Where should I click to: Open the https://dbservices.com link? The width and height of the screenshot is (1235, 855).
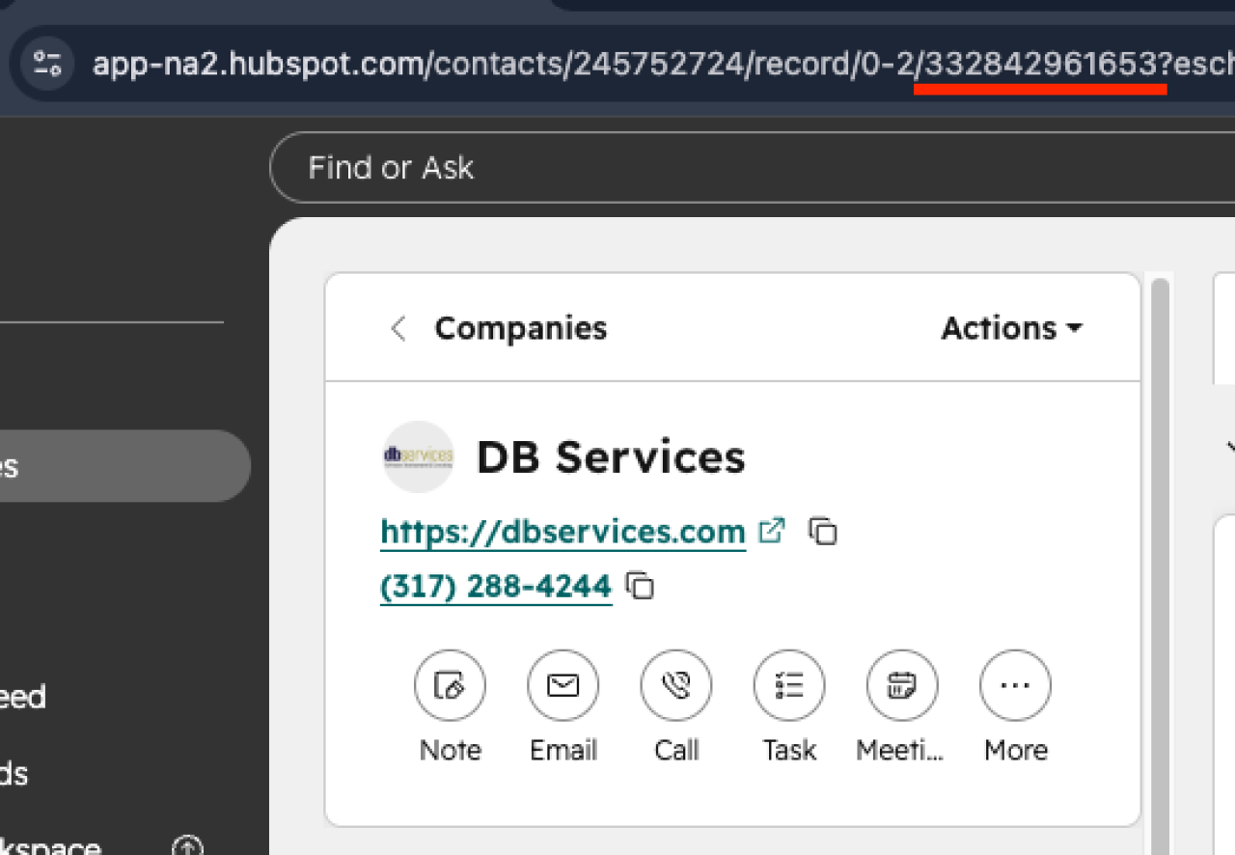(563, 532)
